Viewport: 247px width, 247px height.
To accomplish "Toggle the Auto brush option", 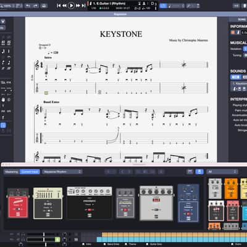I will [241, 125].
